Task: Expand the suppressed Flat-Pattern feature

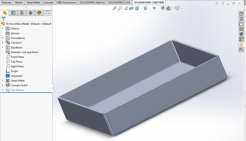Action: [3, 90]
